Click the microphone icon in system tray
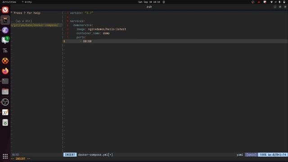The width and height of the screenshot is (288, 162). pyautogui.click(x=280, y=2)
